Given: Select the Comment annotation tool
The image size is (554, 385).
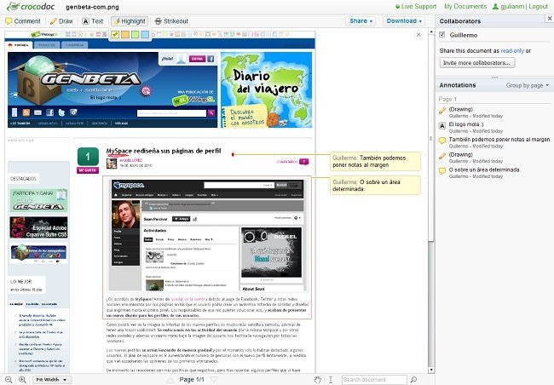Looking at the screenshot, I should coord(23,21).
